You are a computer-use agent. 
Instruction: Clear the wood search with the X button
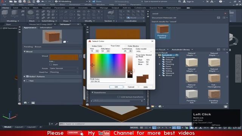[x=225, y=14]
